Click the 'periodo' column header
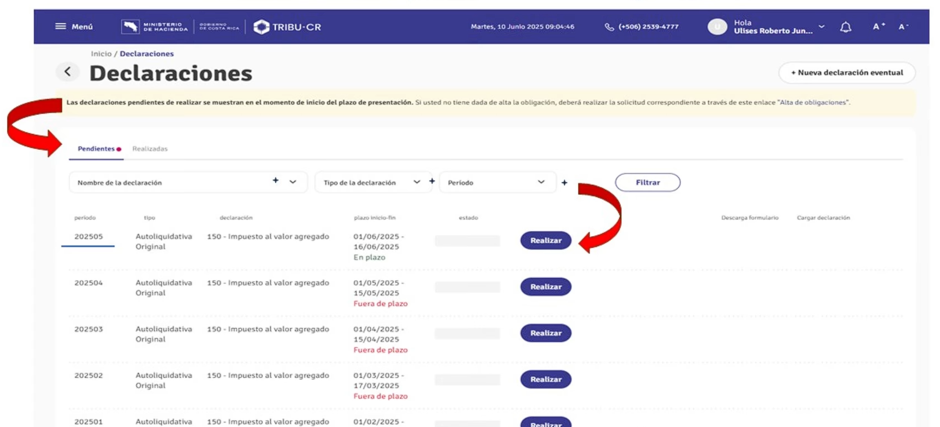This screenshot has width=940, height=427. click(x=85, y=218)
